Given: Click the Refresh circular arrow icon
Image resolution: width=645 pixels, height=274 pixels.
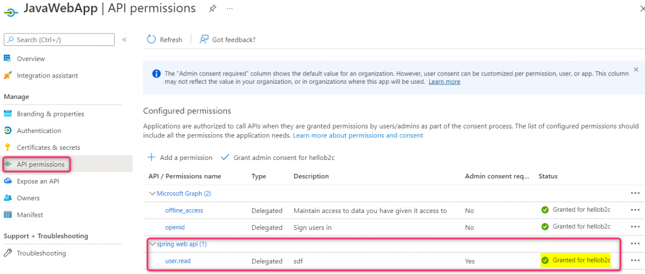Looking at the screenshot, I should click(151, 39).
